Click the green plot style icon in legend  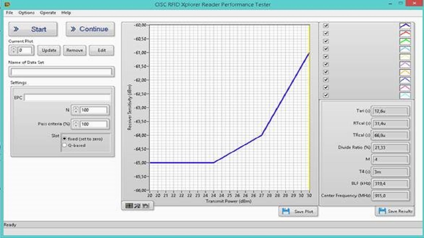coord(405,41)
